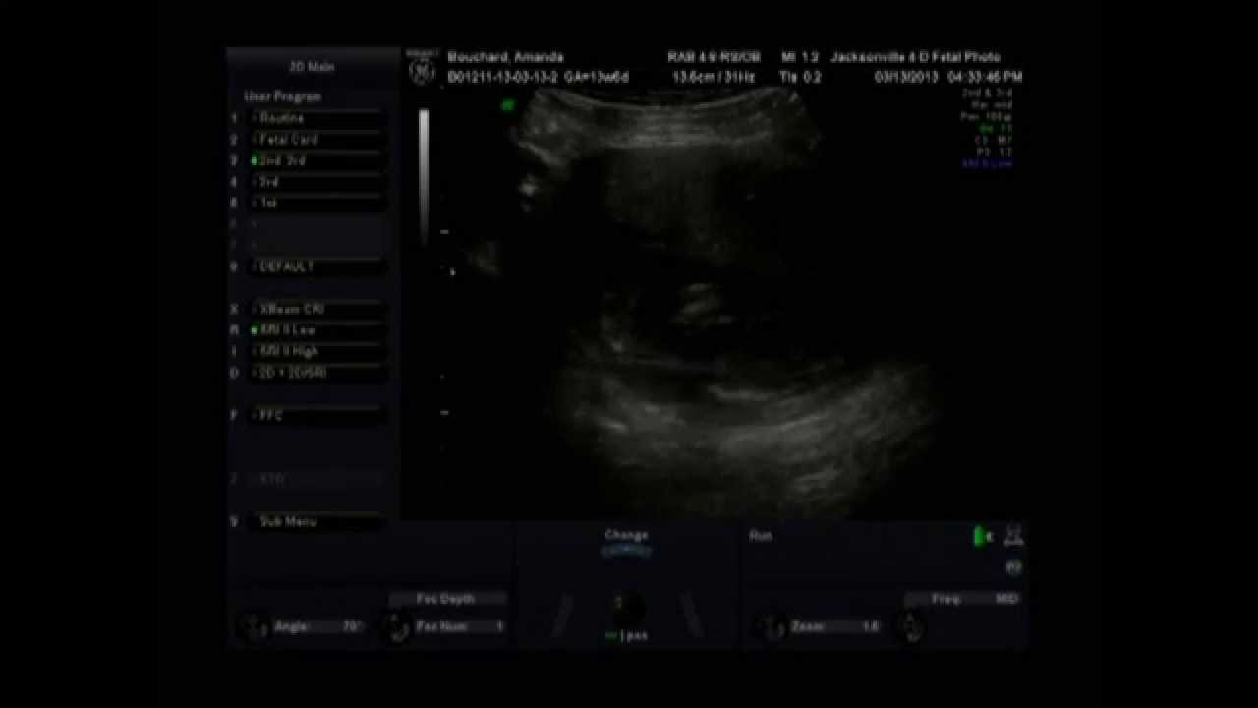Viewport: 1258px width, 708px height.
Task: Toggle the FFC option
Action: pos(316,415)
